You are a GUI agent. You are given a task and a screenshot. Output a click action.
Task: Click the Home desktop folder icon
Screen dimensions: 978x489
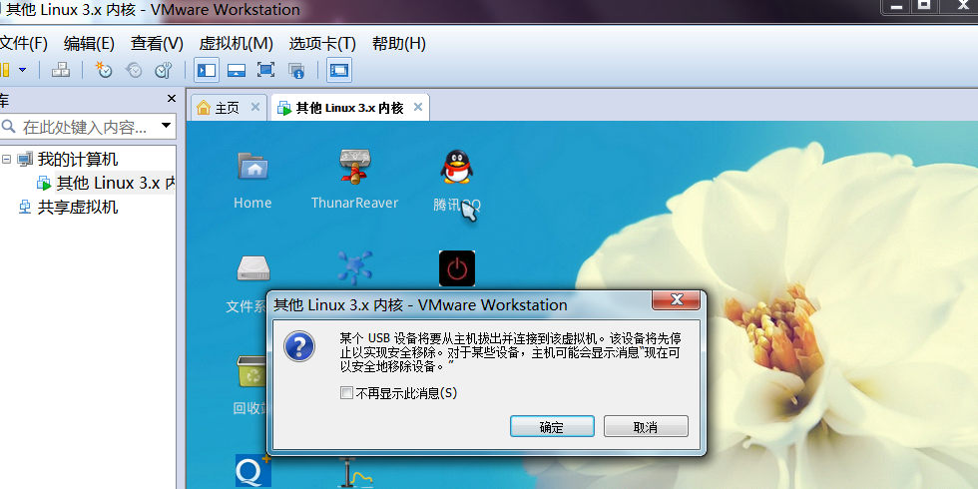point(252,167)
